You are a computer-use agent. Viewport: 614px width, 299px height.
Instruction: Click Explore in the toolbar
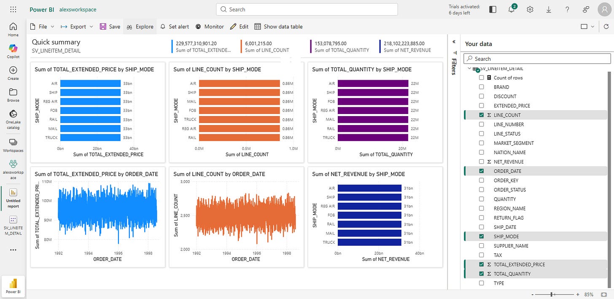point(140,26)
